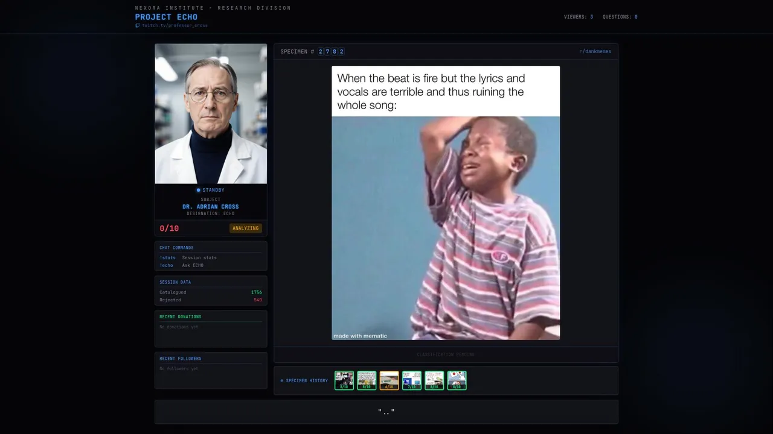Click the Catalogued count 1756
Viewport: 773px width, 434px height.
pyautogui.click(x=257, y=292)
